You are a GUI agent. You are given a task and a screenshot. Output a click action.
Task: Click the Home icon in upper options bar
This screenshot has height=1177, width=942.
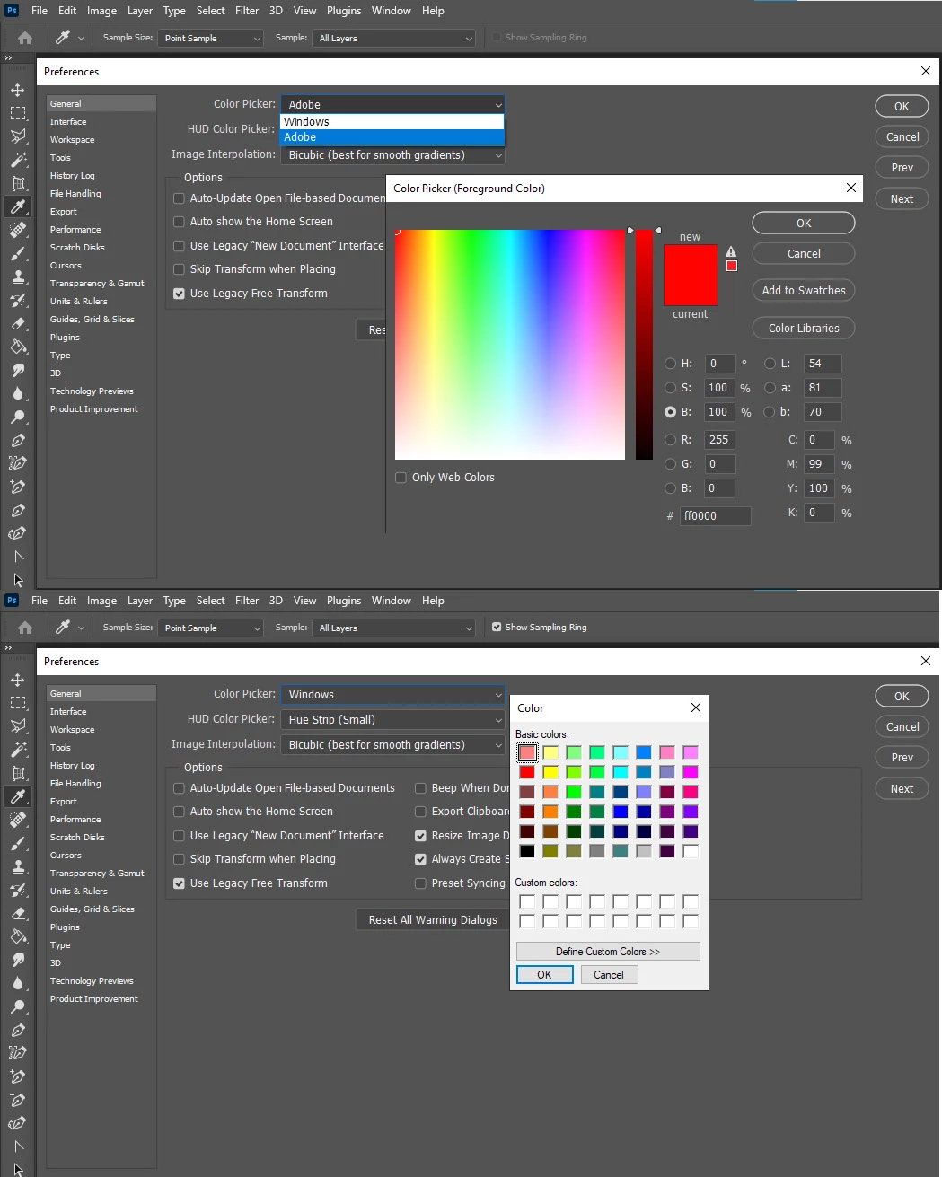[x=25, y=38]
